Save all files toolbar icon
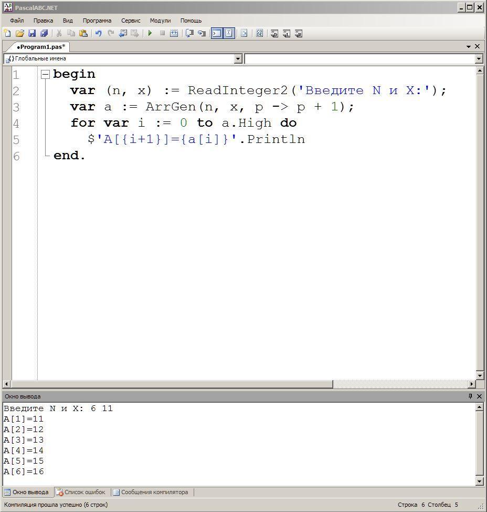487x512 pixels. coord(44,33)
